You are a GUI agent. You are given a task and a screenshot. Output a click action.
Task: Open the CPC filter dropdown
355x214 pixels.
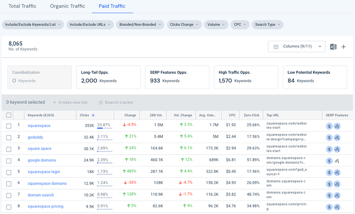coord(240,25)
